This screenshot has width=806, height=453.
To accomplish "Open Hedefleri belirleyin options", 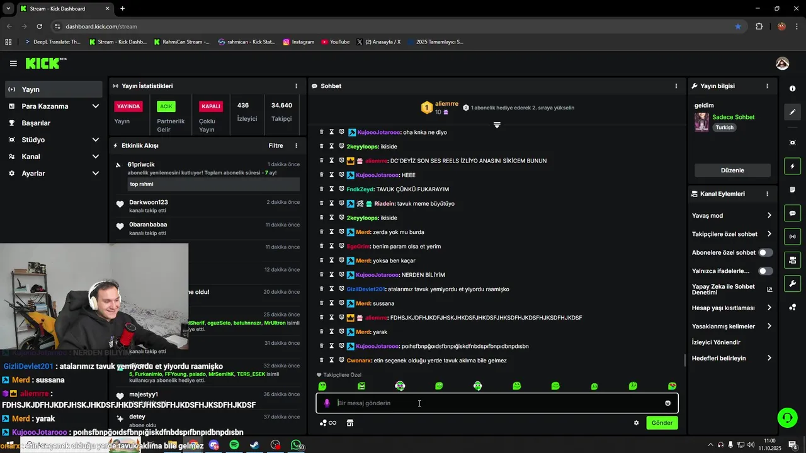I will [732, 358].
